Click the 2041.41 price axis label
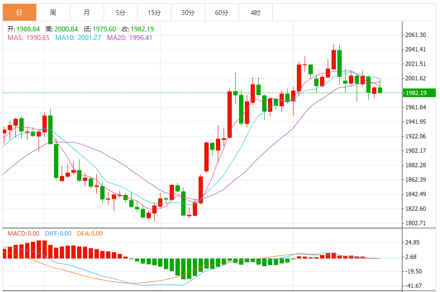The height and width of the screenshot is (292, 440). [415, 49]
